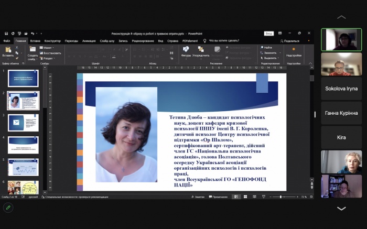Click the Вставить (Paste) icon
367x229 pixels.
coord(7,50)
